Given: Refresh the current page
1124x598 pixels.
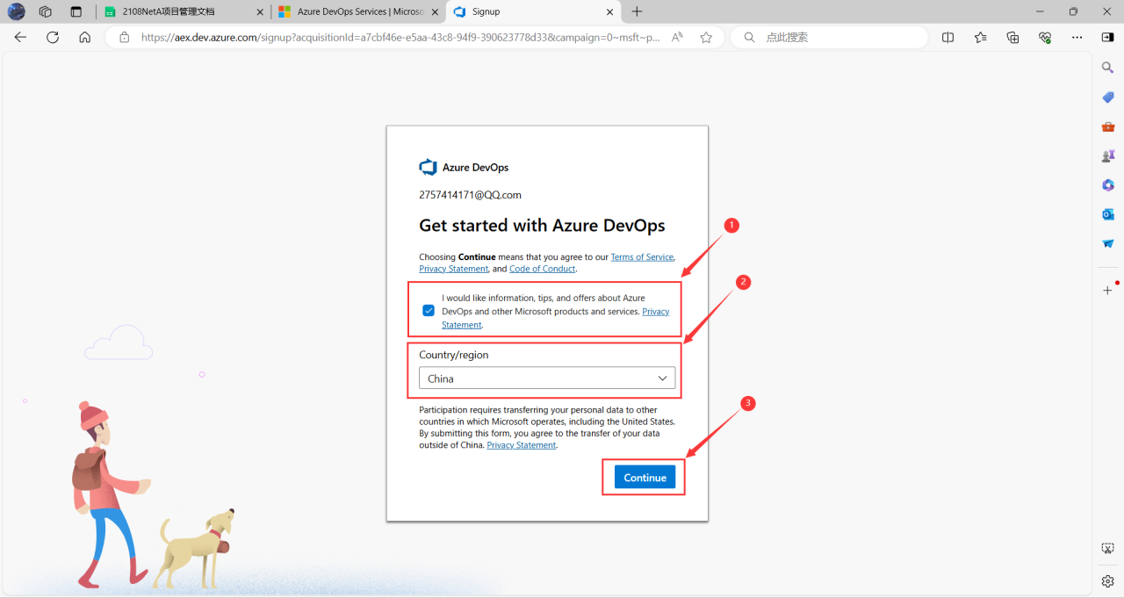Looking at the screenshot, I should coord(53,37).
